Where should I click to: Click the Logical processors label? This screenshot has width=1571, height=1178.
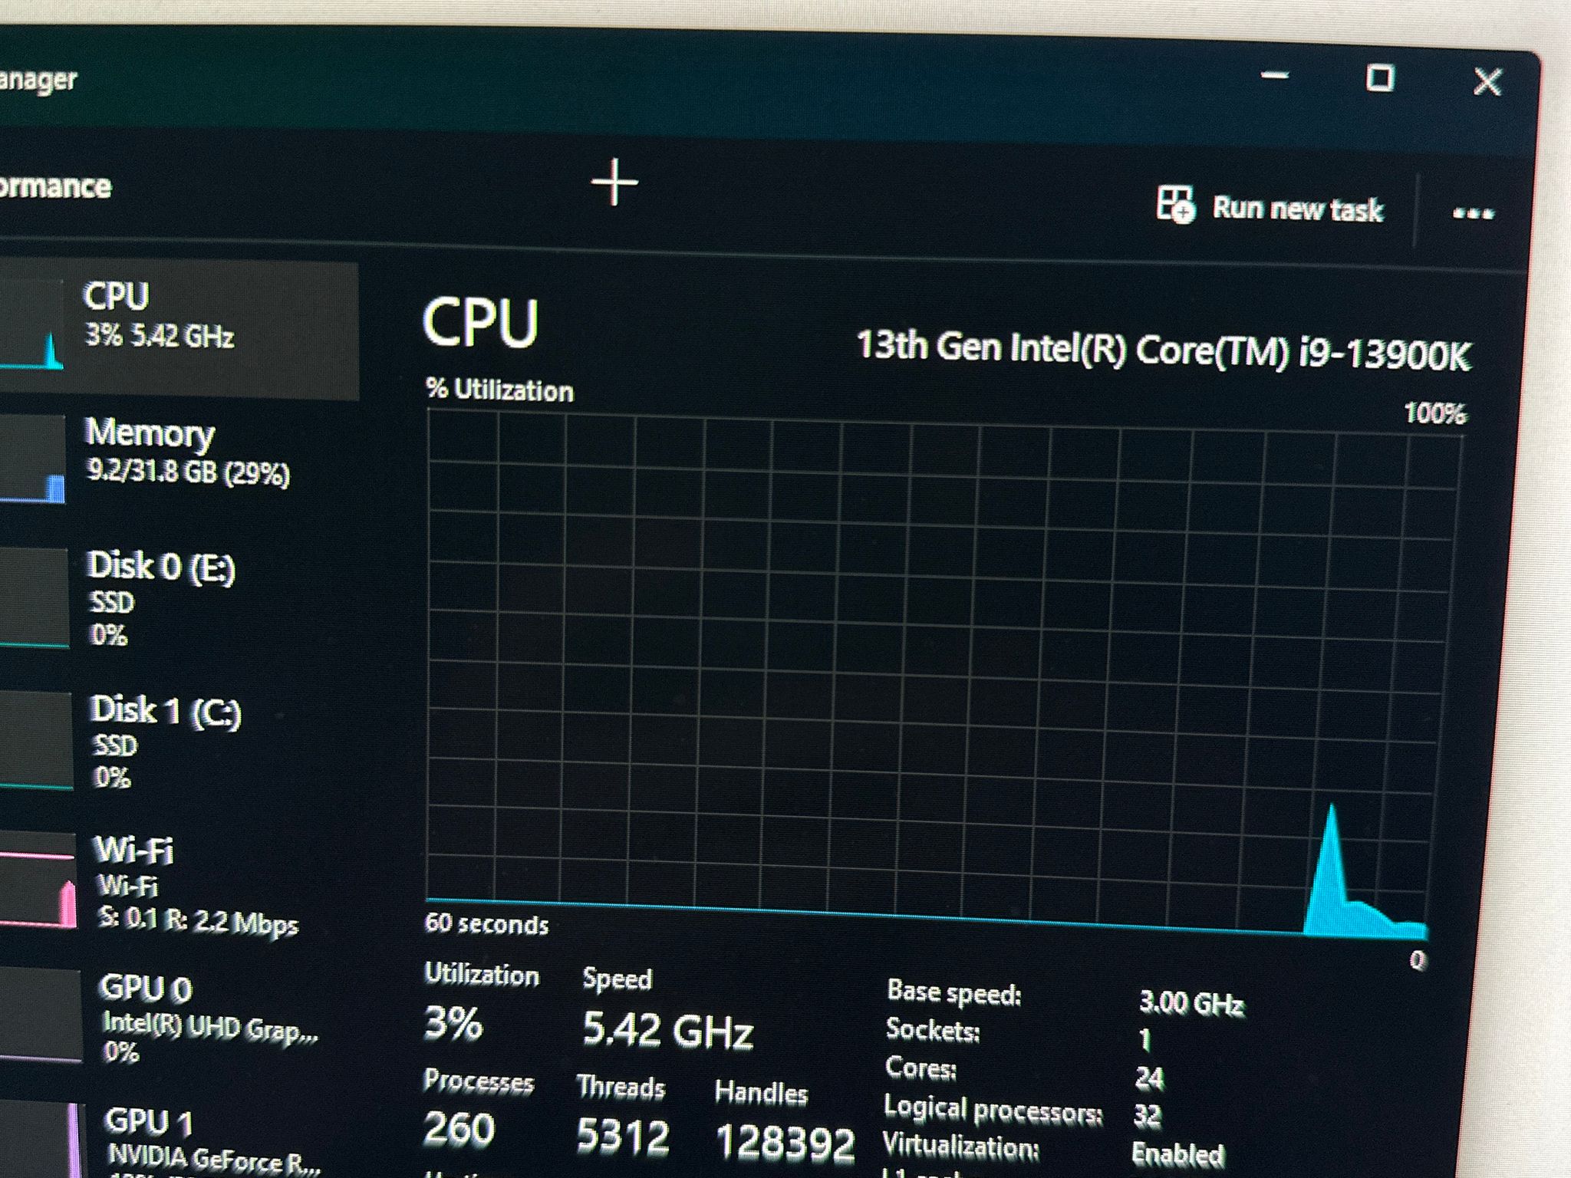[x=993, y=1111]
